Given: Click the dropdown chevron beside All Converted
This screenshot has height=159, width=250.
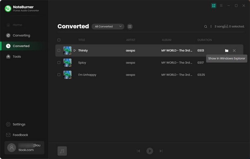Looking at the screenshot, I should (120, 26).
